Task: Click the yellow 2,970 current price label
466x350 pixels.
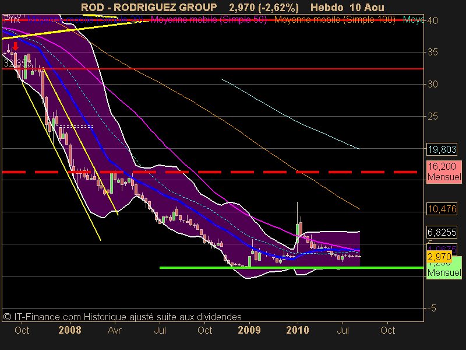Action: tap(439, 257)
